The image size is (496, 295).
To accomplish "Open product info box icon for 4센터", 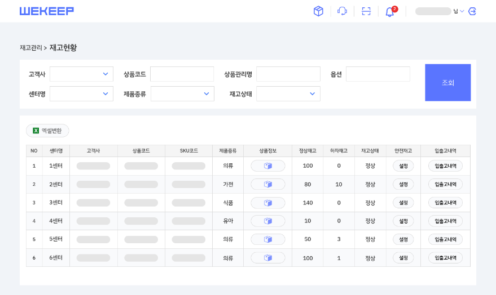I will coord(268,221).
